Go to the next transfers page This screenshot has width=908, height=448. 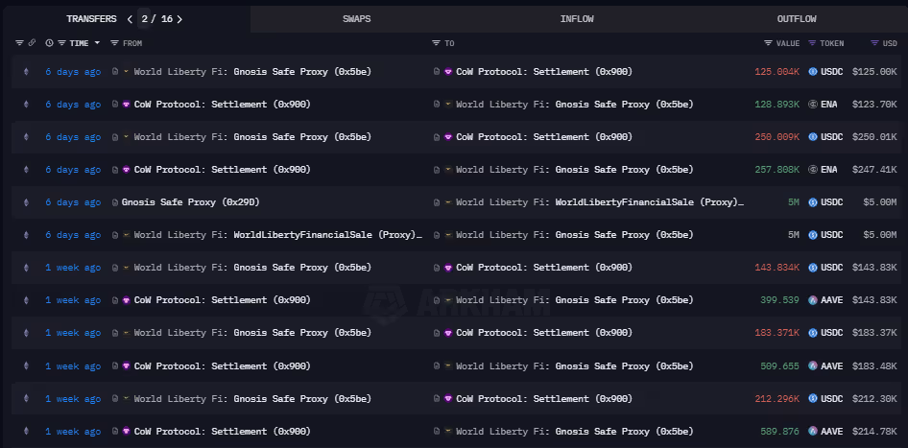pos(179,19)
